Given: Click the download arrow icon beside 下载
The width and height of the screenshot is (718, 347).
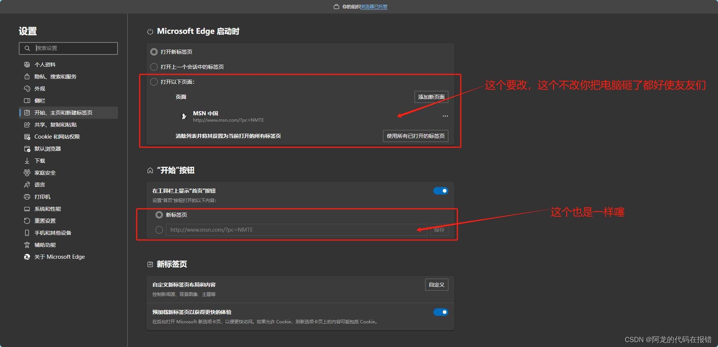Looking at the screenshot, I should (27, 161).
